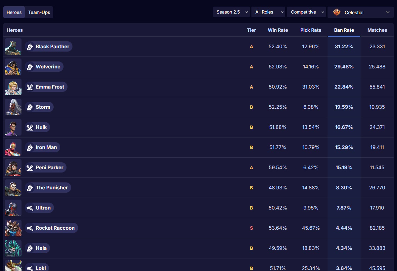397x271 pixels.
Task: Click Rocket Raccoon's Strategist role icon
Action: (30, 228)
